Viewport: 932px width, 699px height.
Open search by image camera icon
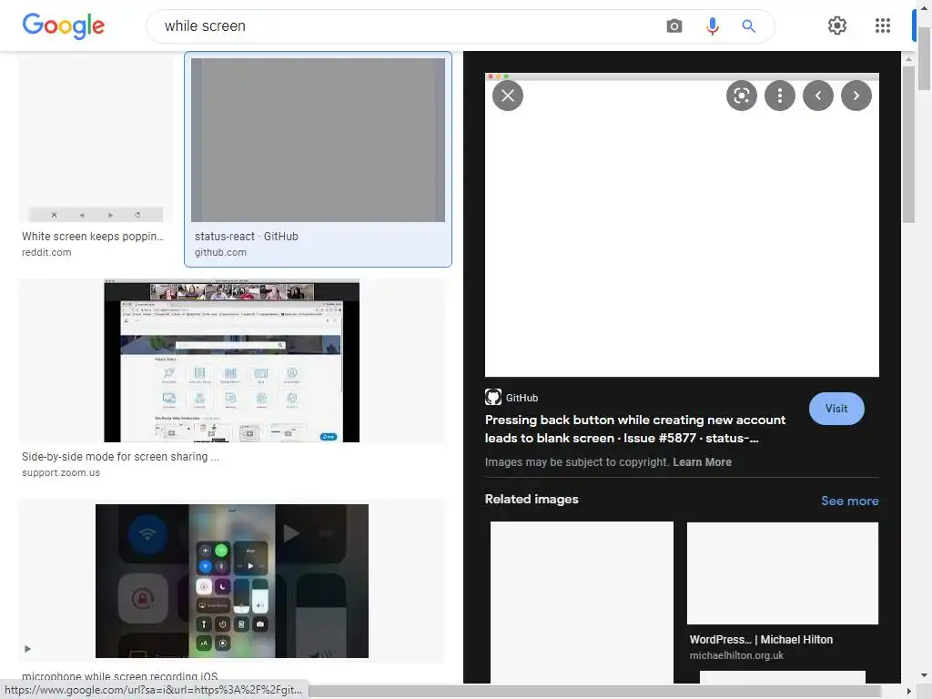pyautogui.click(x=674, y=26)
